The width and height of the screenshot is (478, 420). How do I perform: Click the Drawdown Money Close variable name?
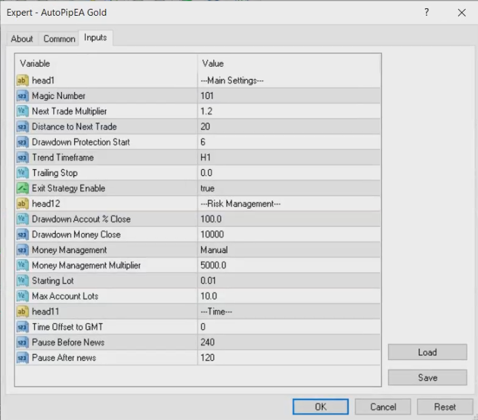[76, 235]
